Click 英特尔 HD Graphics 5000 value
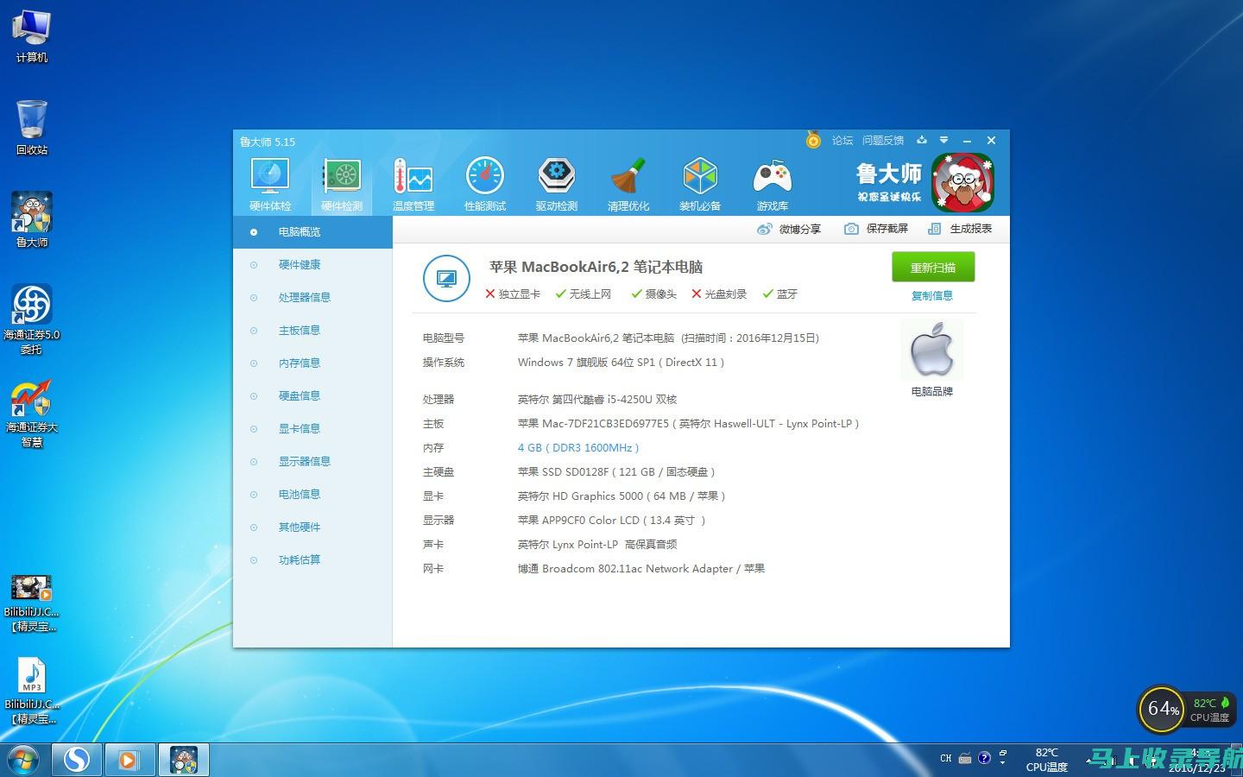 (621, 496)
